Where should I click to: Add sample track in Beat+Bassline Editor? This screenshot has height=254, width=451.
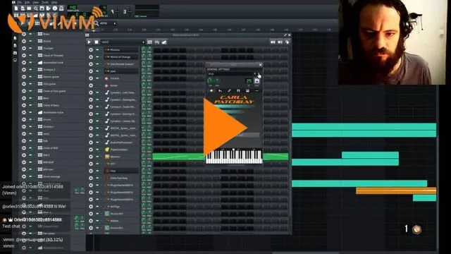tap(156, 42)
